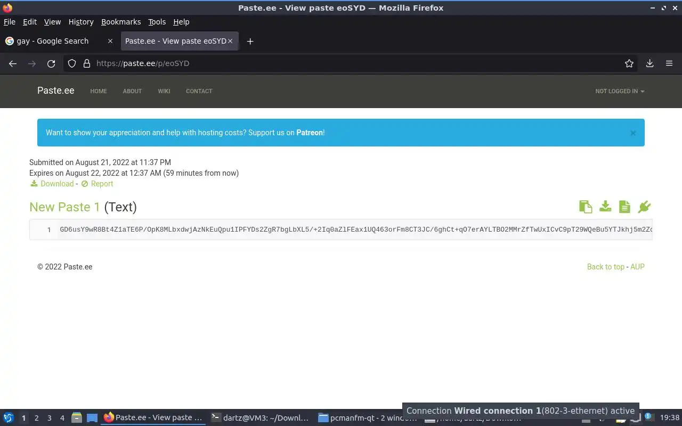View site security via the padlock icon
Image resolution: width=682 pixels, height=426 pixels.
click(87, 63)
